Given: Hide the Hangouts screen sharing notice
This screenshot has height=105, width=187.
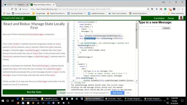Looking at the screenshot, I should pyautogui.click(x=127, y=93).
